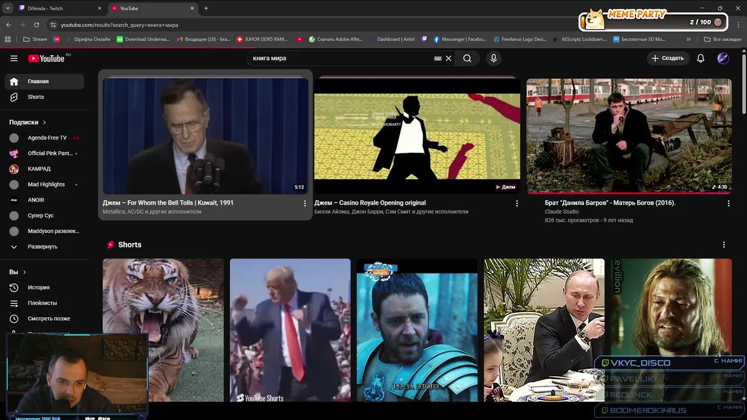747x420 pixels.
Task: Show more bookmarks with the chevron
Action: (x=689, y=39)
